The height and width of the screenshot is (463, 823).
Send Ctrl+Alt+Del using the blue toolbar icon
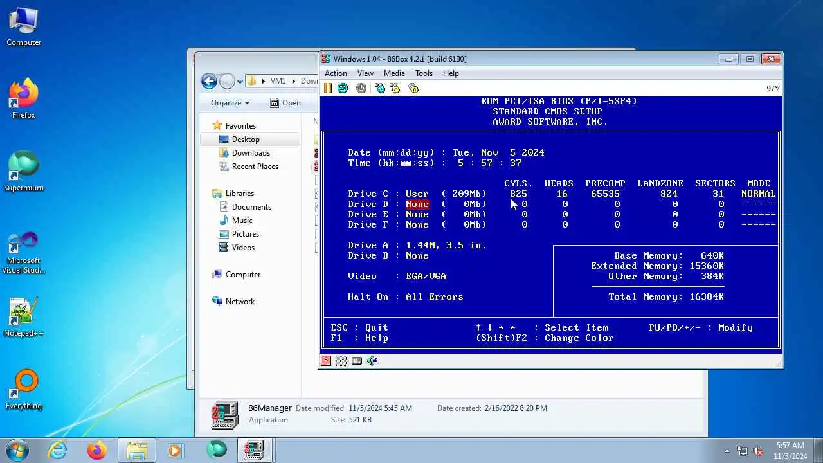click(380, 88)
